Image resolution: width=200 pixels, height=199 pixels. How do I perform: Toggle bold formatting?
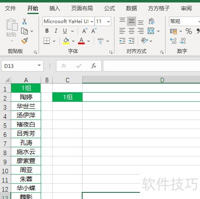[x=47, y=31]
